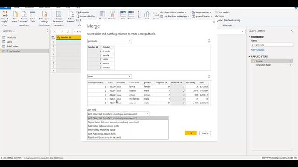
Task: Click the Choose Columns icon
Action: [102, 14]
